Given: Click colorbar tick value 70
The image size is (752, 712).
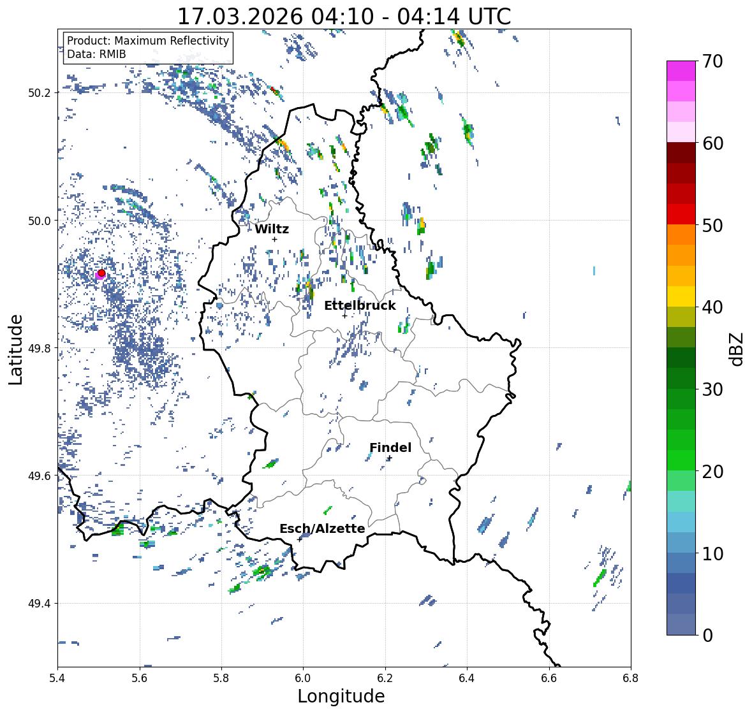Looking at the screenshot, I should [x=712, y=61].
